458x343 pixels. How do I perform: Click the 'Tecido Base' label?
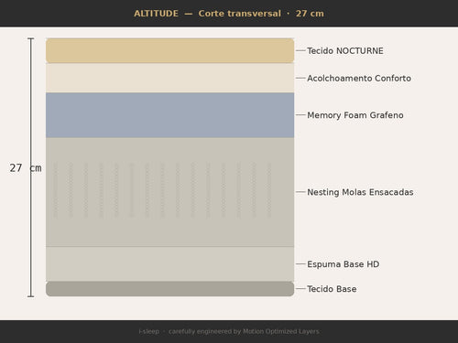pyautogui.click(x=332, y=289)
